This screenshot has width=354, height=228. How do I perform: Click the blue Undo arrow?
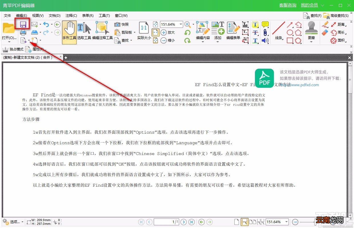[x=46, y=25]
